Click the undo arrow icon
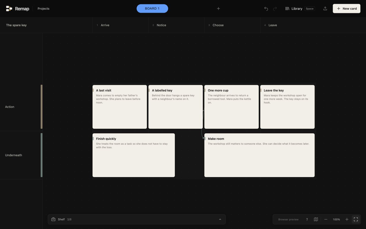Image resolution: width=366 pixels, height=229 pixels. pyautogui.click(x=266, y=9)
